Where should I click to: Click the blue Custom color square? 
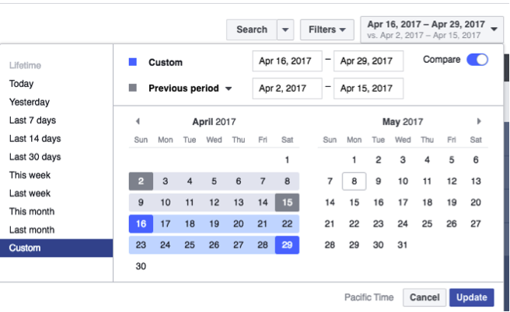pos(133,61)
